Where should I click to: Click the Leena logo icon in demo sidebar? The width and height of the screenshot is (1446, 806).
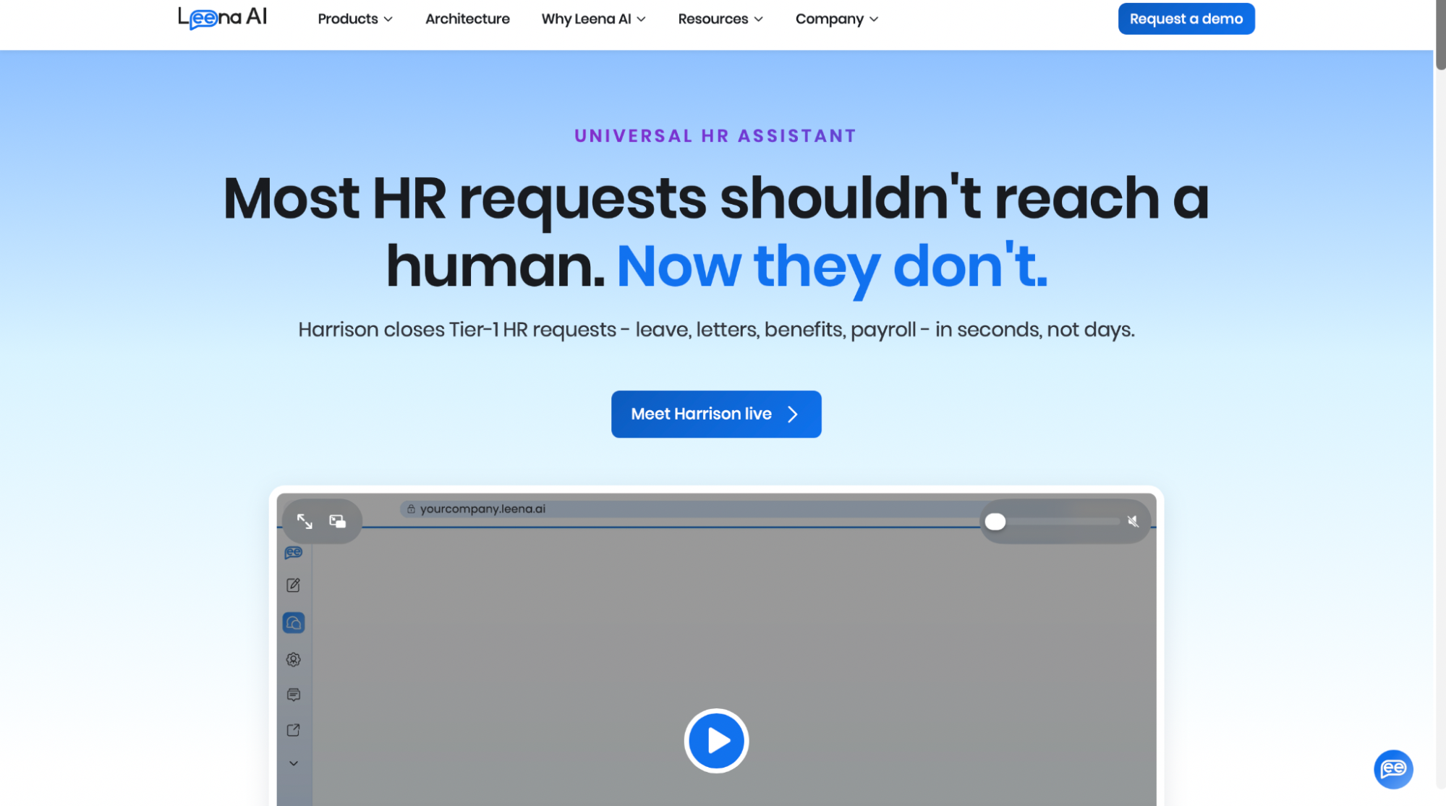tap(293, 553)
